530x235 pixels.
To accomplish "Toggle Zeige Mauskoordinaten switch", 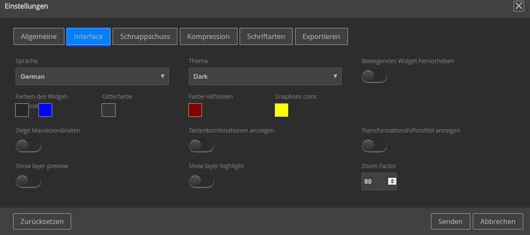I will (28, 146).
